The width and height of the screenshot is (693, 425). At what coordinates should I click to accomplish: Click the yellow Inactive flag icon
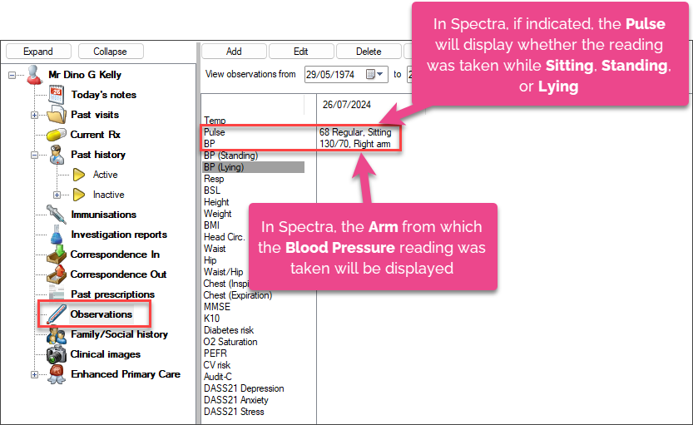(x=79, y=195)
